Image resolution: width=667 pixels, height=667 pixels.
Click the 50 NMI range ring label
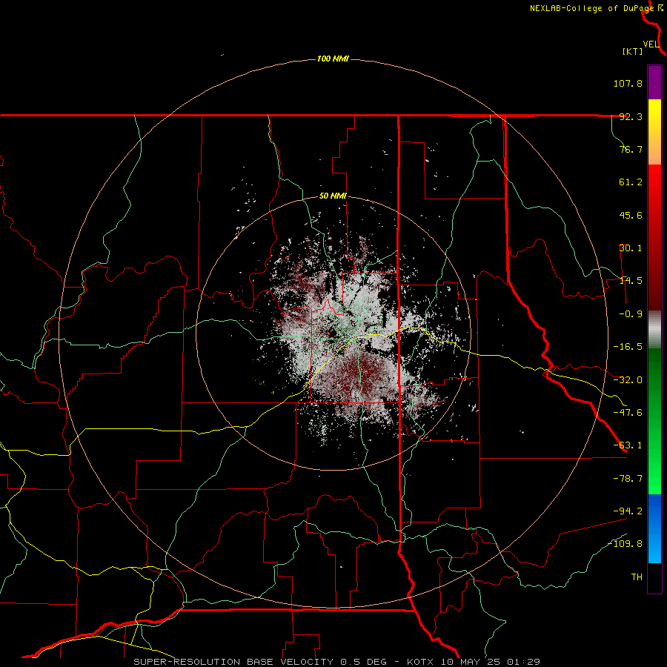click(x=333, y=196)
